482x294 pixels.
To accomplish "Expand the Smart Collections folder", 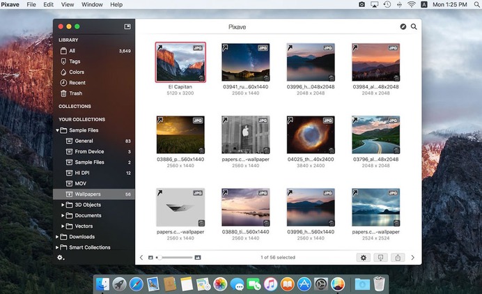I will pos(56,247).
